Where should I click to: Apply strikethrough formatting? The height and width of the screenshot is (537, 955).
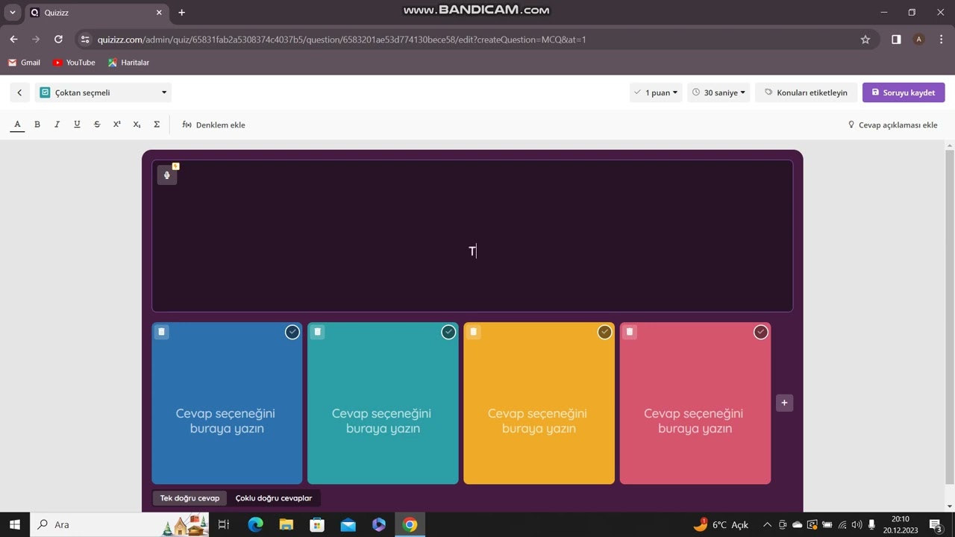click(97, 125)
